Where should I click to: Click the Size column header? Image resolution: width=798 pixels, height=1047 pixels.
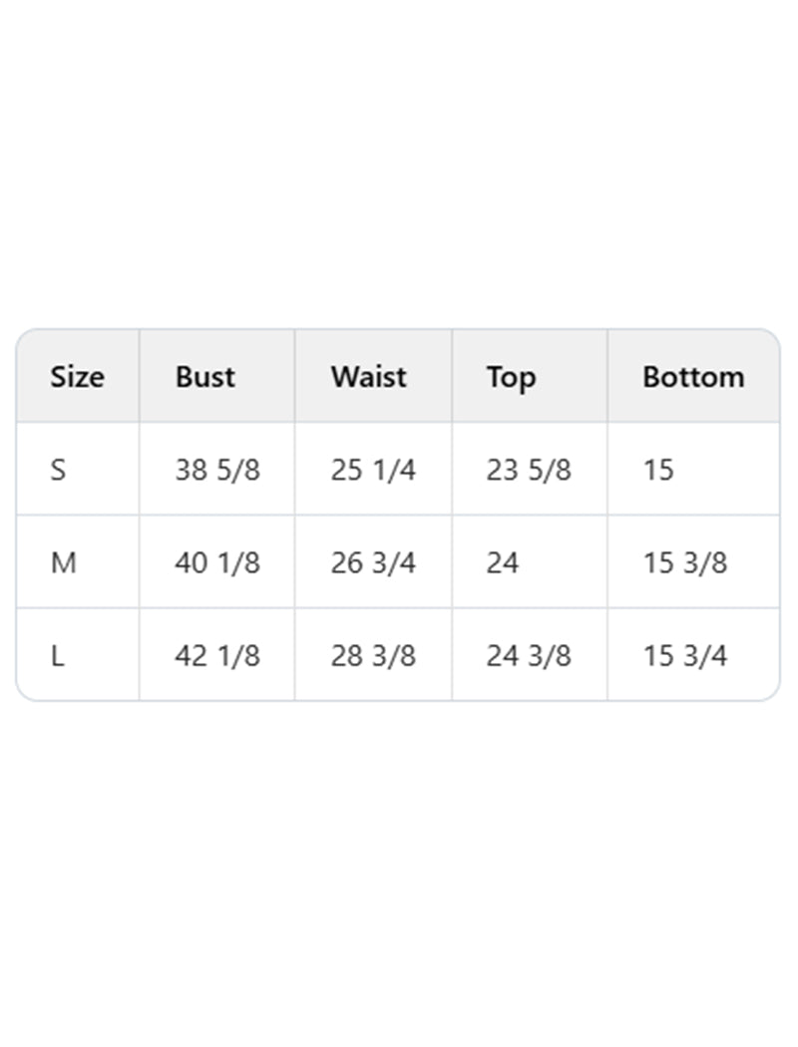point(77,377)
